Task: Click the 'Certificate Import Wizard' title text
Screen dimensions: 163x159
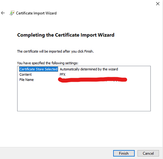Action: tap(36, 13)
